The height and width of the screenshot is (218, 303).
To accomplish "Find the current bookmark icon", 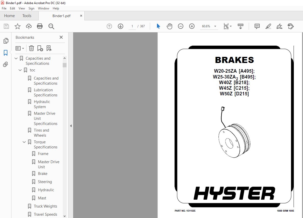I will 49,48.
